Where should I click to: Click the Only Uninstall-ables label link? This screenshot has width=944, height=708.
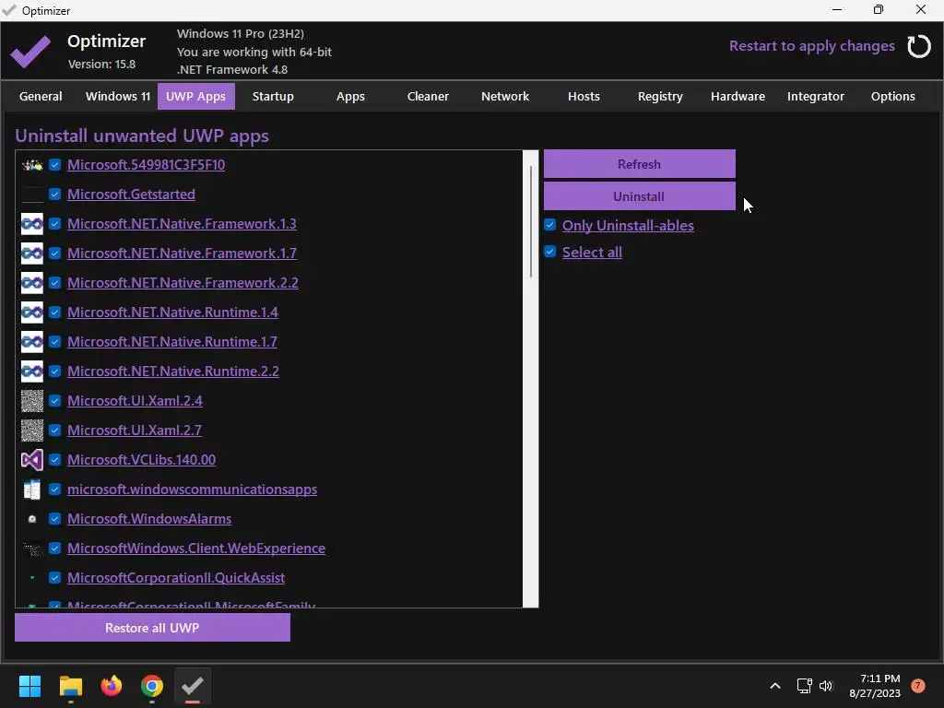point(628,225)
